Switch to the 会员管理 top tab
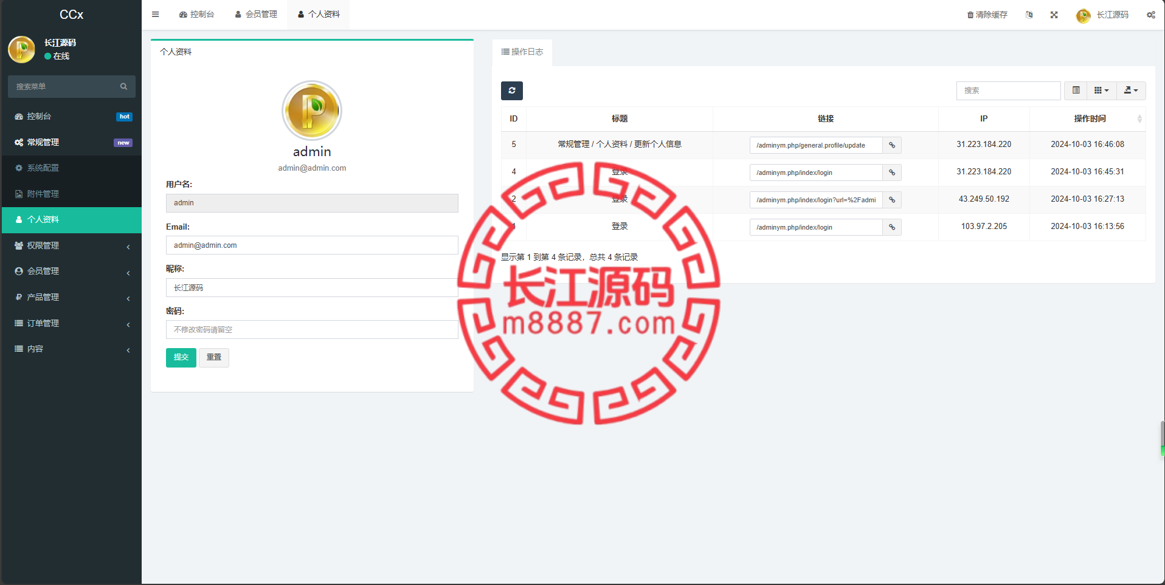 tap(256, 14)
